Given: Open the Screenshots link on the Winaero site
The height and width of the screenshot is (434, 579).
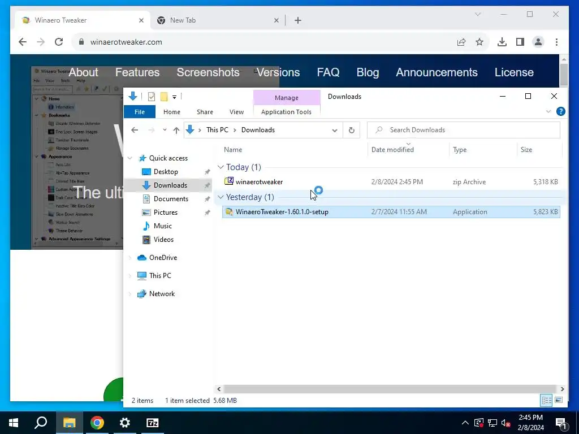Looking at the screenshot, I should [x=208, y=72].
